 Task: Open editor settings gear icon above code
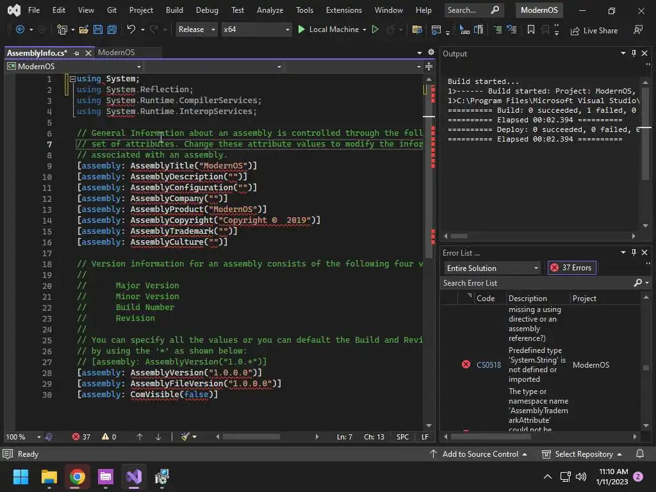coord(431,53)
